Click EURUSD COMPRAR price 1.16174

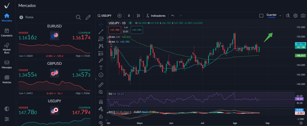tap(81, 37)
